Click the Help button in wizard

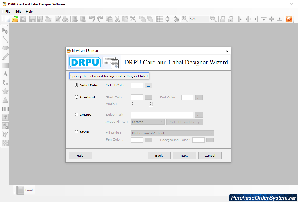80,156
